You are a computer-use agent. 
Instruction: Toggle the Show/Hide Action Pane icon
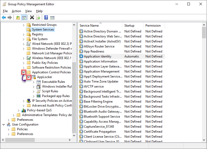(x=52, y=18)
